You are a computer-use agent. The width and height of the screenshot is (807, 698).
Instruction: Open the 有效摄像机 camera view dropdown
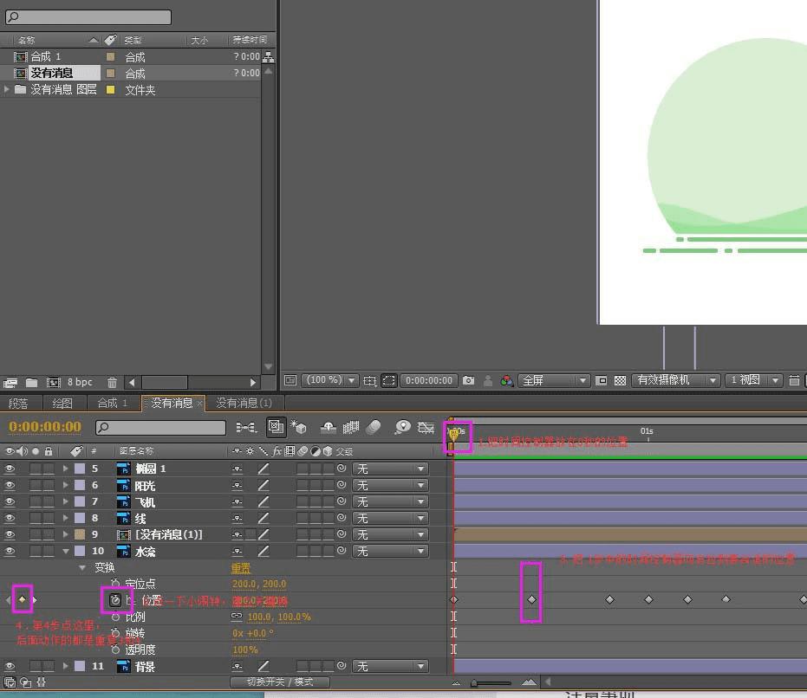pyautogui.click(x=676, y=380)
